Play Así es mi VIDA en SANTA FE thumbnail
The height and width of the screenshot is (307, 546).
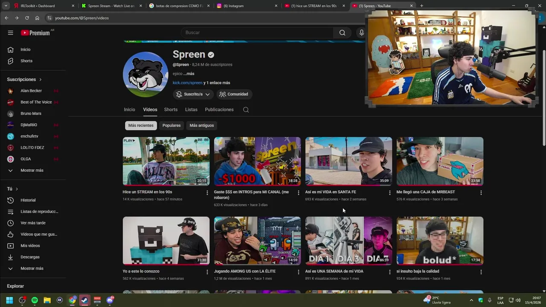click(x=349, y=161)
